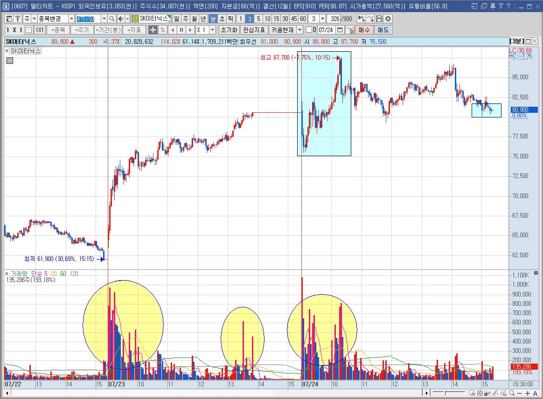Step chart replay forward
This screenshot has height=399, width=543.
pyautogui.click(x=190, y=30)
